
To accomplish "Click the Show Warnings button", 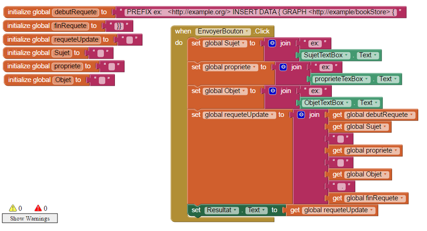I will tap(30, 218).
